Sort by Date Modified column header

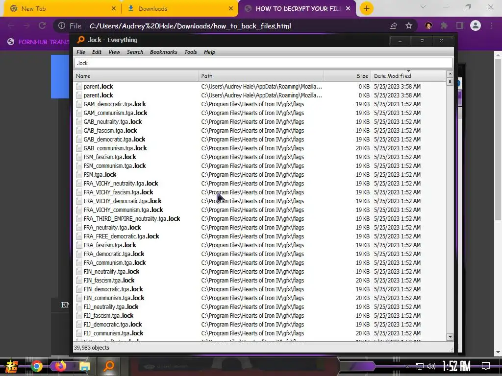click(408, 76)
